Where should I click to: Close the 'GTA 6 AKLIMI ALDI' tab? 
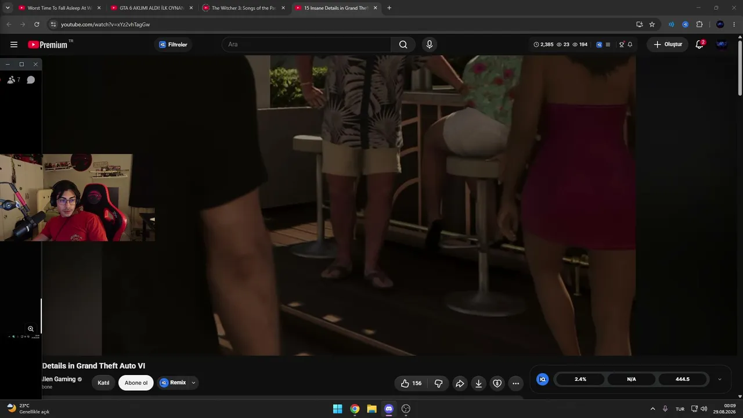191,8
